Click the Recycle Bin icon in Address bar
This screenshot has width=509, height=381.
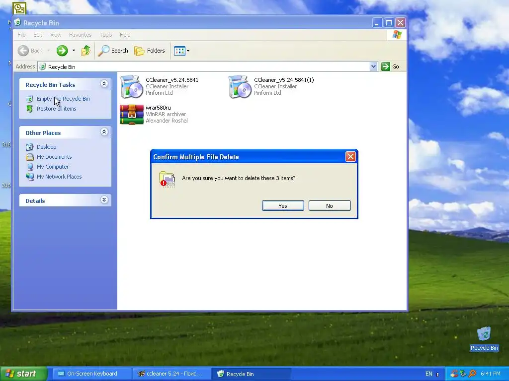43,67
